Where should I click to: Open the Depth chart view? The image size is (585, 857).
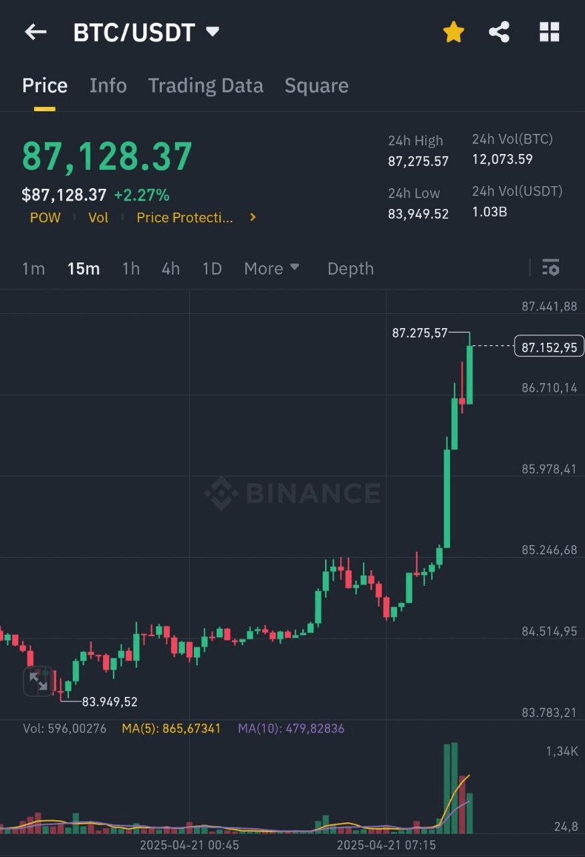coord(350,268)
